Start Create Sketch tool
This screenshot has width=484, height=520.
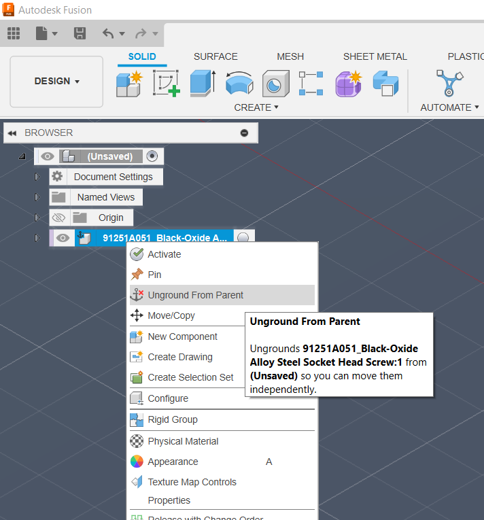coord(166,83)
